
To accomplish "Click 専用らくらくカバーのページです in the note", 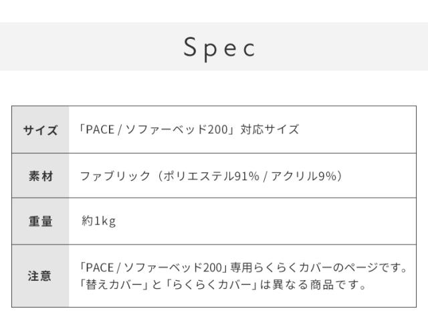I will pos(319,269).
